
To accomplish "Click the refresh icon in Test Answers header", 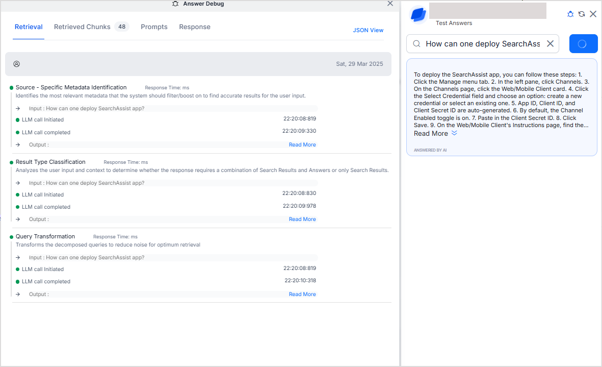I will tap(582, 14).
